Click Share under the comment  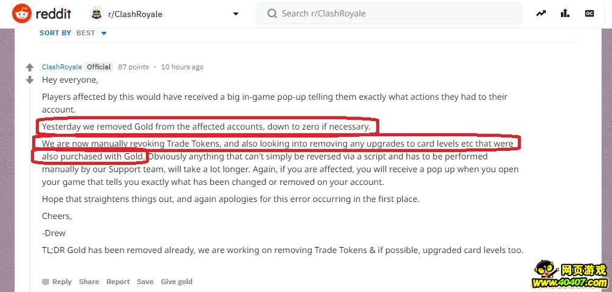point(89,282)
